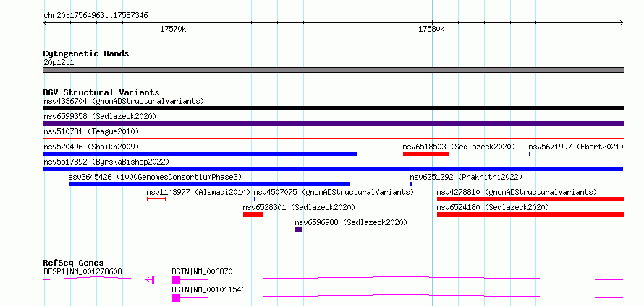Viewport: 644px width, 306px height.
Task: Click the BFSP1|NM_001278608 gene label
Action: tap(82, 271)
